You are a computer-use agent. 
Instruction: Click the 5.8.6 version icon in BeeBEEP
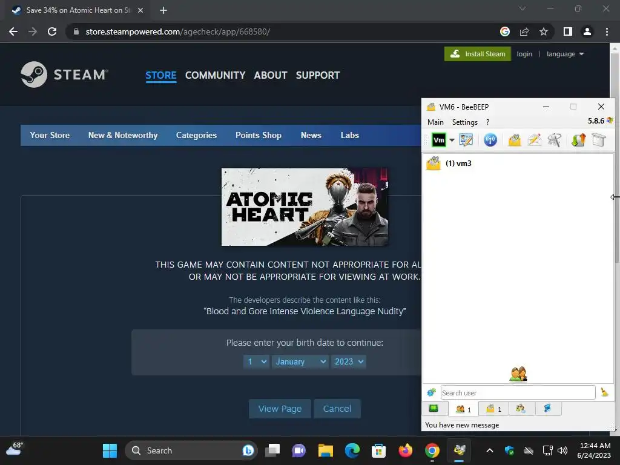tap(610, 120)
